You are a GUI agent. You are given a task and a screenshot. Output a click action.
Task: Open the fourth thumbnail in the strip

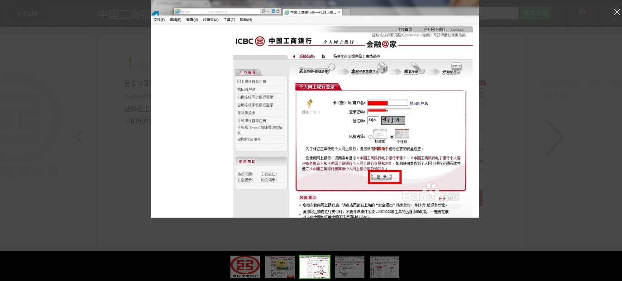pyautogui.click(x=349, y=267)
